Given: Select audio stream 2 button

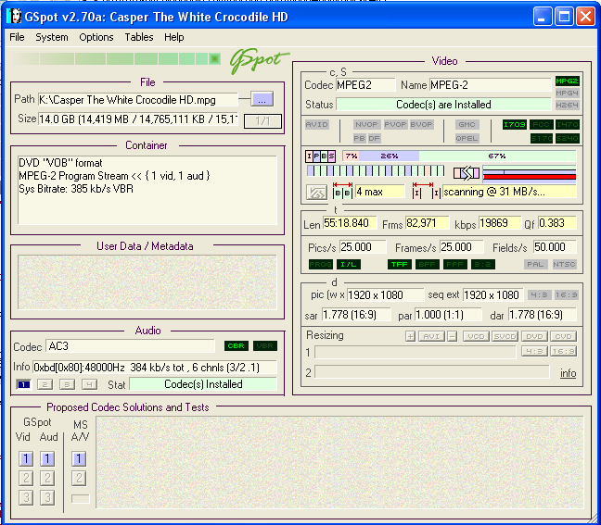Looking at the screenshot, I should 45,384.
